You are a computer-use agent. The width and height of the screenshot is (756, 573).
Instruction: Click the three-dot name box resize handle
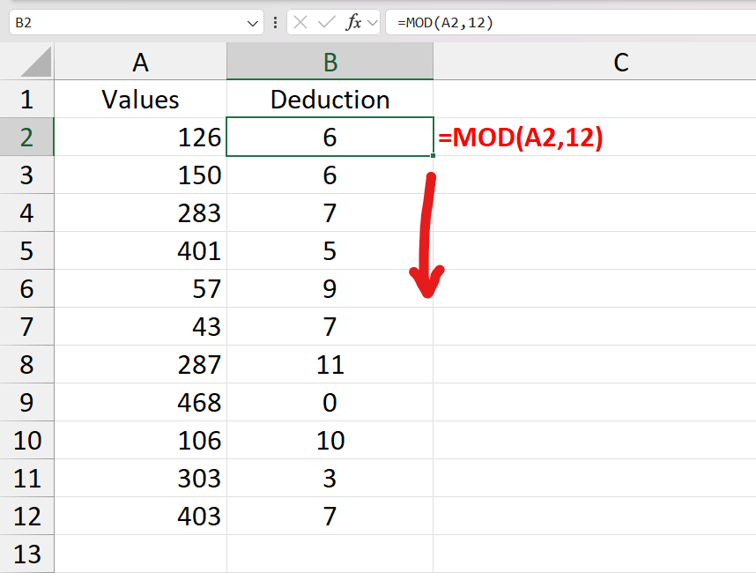(275, 23)
